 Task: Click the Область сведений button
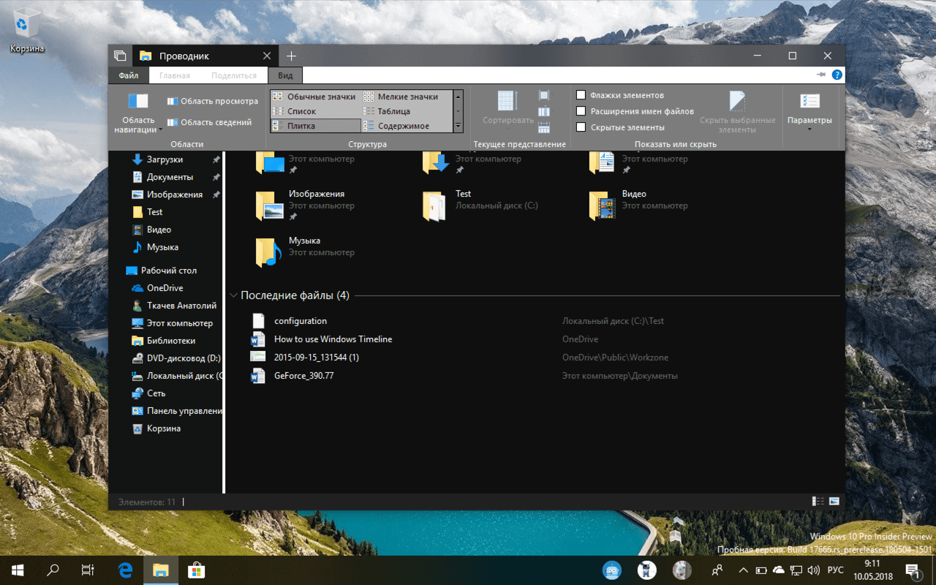212,121
